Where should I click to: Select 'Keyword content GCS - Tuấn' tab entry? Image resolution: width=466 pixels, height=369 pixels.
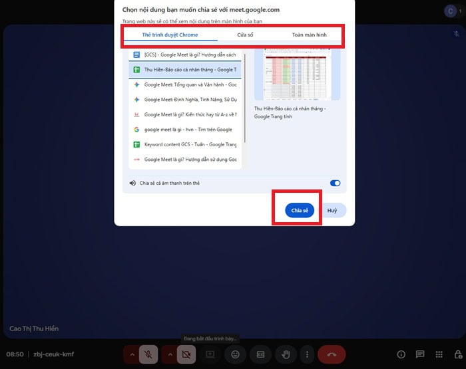[x=185, y=144]
